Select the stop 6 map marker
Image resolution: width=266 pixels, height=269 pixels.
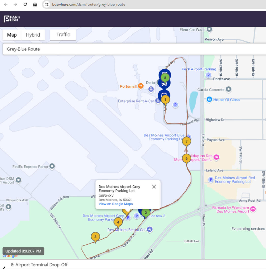(187, 159)
